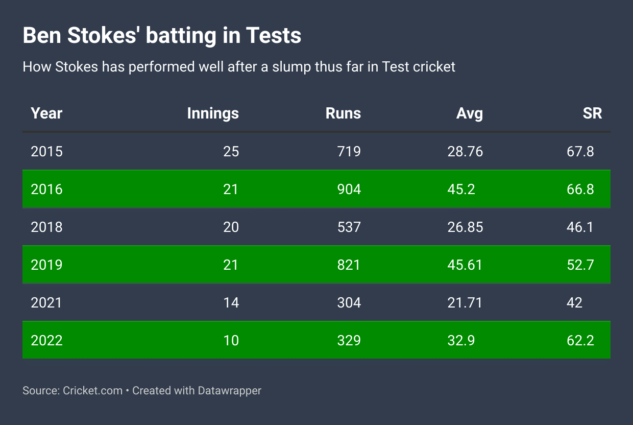Click the Avg column header

tap(469, 113)
